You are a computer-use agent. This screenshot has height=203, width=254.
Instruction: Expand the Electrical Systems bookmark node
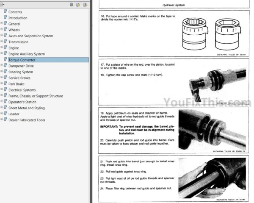[2, 90]
